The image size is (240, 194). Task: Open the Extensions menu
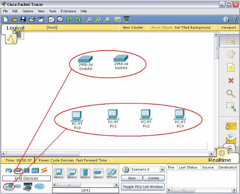[68, 11]
